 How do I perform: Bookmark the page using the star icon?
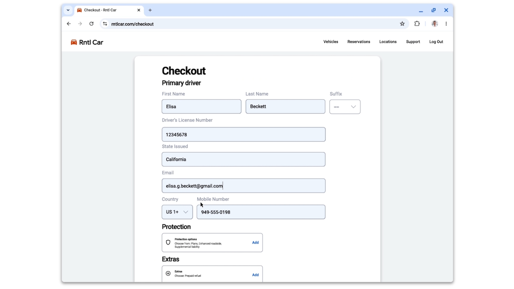(x=402, y=24)
